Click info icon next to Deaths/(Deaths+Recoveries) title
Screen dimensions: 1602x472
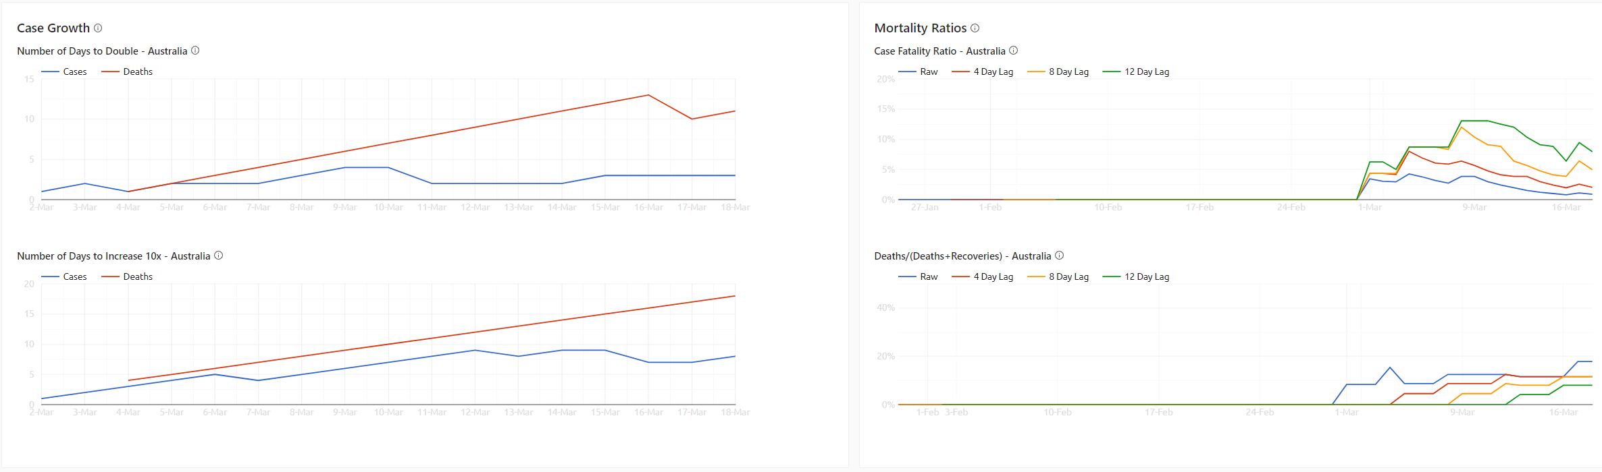click(1059, 256)
